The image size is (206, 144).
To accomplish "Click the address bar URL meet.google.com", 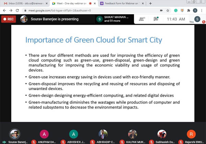I will point(60,11).
